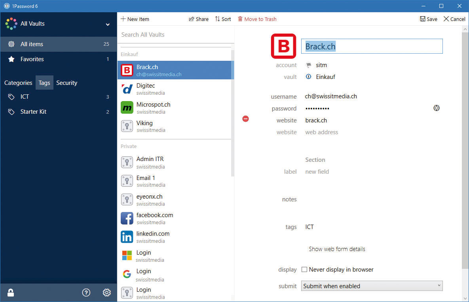Edit the masked password field
This screenshot has height=302, width=469.
point(317,108)
